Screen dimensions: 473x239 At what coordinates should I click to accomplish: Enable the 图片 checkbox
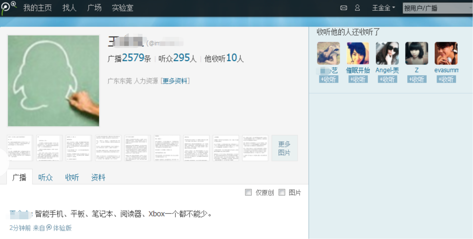(x=282, y=193)
